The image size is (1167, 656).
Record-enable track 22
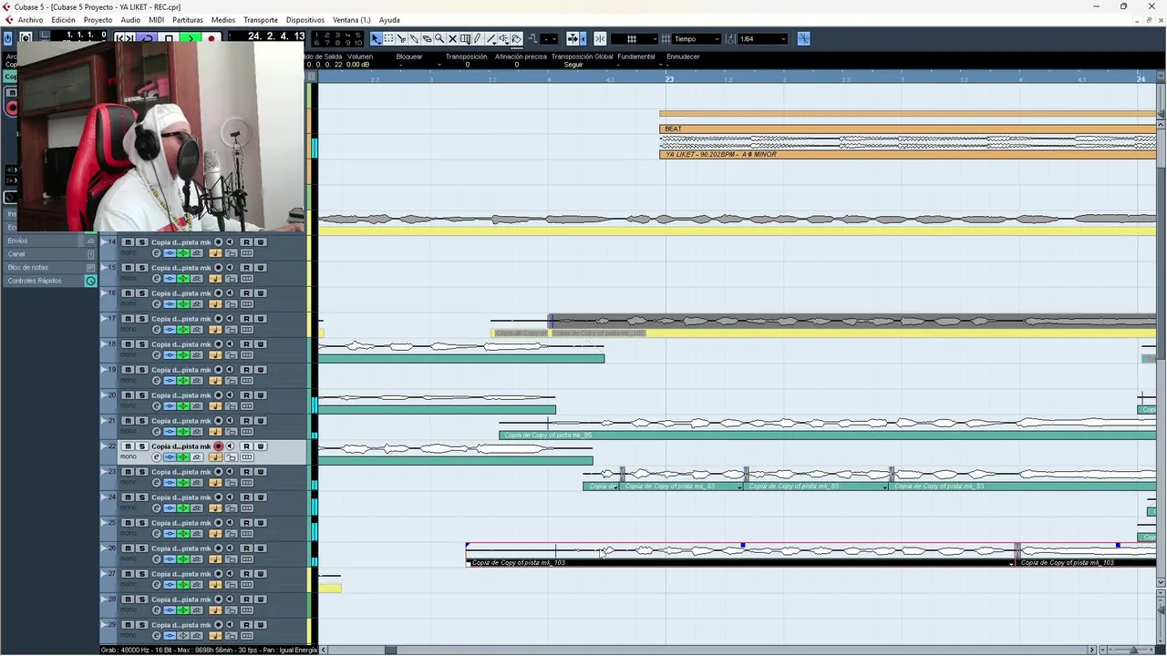click(x=218, y=446)
